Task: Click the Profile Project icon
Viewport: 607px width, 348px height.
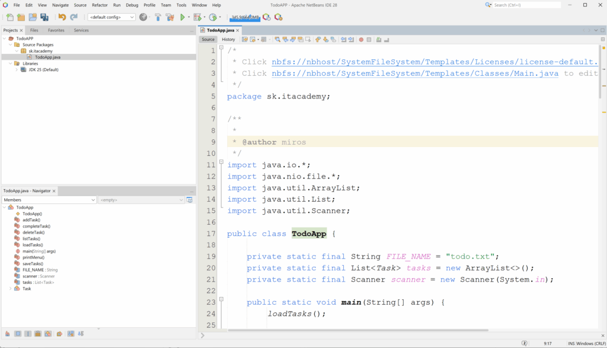Action: 213,17
